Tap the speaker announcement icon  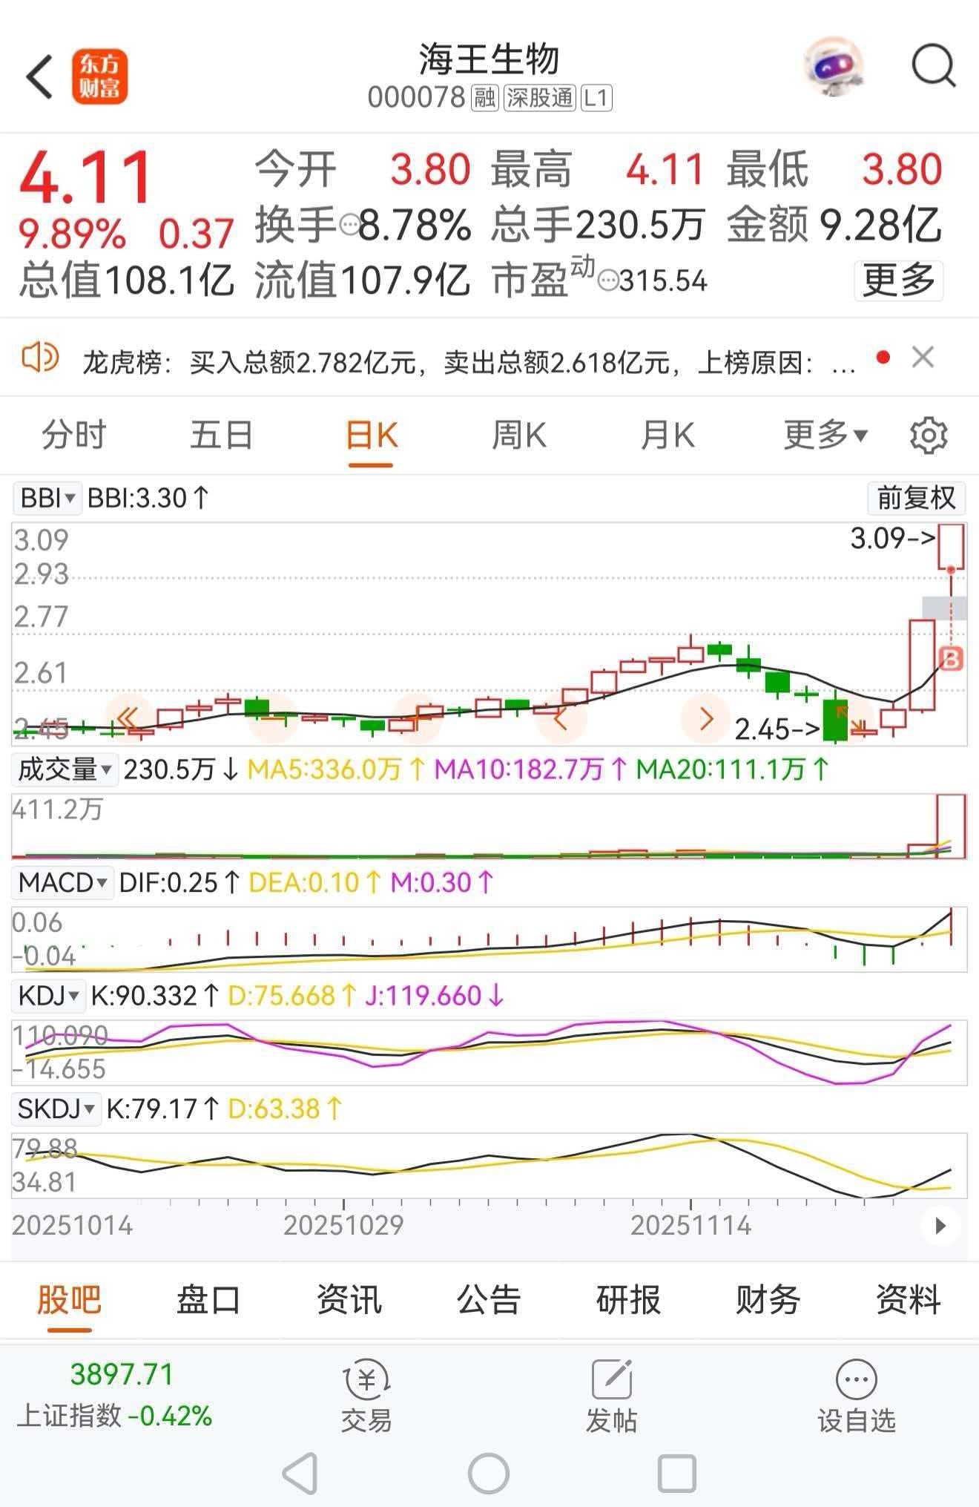40,358
